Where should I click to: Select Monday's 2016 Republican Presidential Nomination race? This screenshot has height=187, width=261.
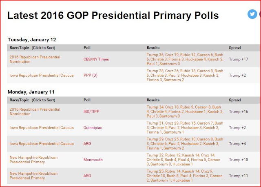pyautogui.click(x=35, y=111)
